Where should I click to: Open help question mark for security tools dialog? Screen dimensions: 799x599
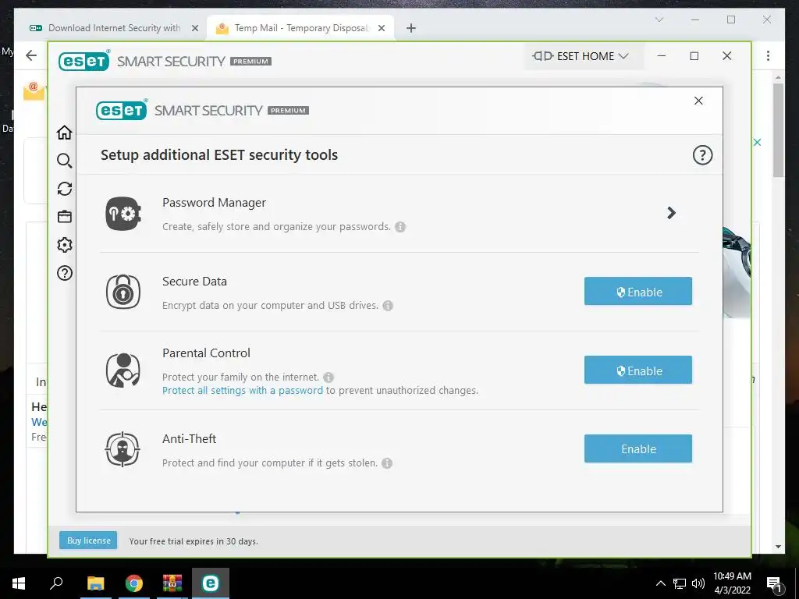point(702,155)
